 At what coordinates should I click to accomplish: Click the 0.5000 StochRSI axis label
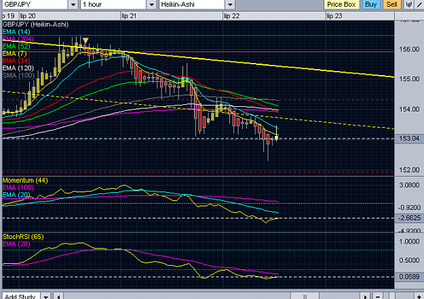[x=409, y=260]
